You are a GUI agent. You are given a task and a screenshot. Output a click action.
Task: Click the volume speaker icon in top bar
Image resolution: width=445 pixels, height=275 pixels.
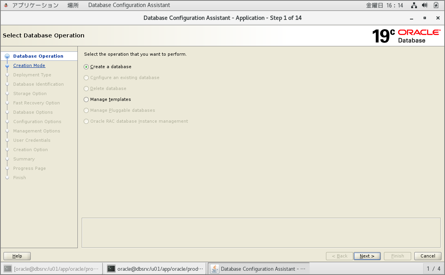pyautogui.click(x=425, y=5)
